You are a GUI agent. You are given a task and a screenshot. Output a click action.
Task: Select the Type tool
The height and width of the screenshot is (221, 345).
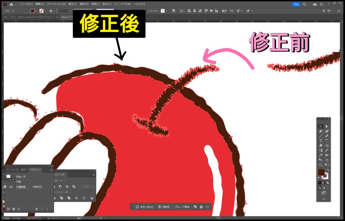(320, 141)
